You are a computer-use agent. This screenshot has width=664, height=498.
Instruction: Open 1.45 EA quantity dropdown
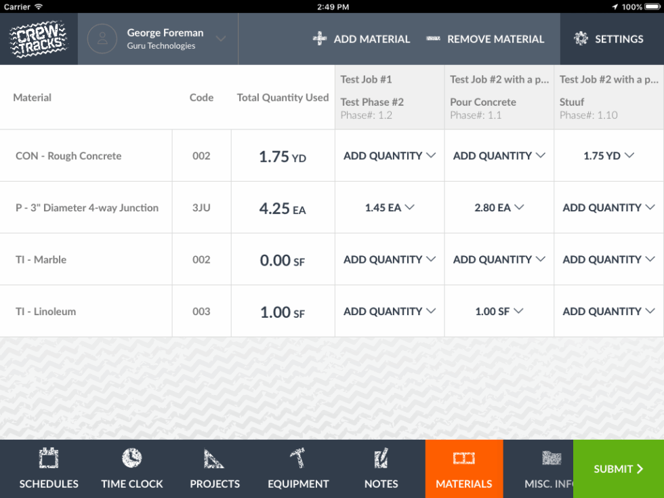(x=390, y=208)
